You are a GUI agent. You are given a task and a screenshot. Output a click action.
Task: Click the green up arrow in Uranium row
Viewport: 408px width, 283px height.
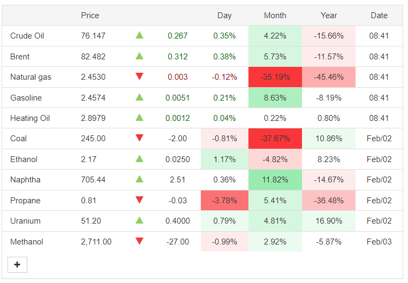[139, 220]
